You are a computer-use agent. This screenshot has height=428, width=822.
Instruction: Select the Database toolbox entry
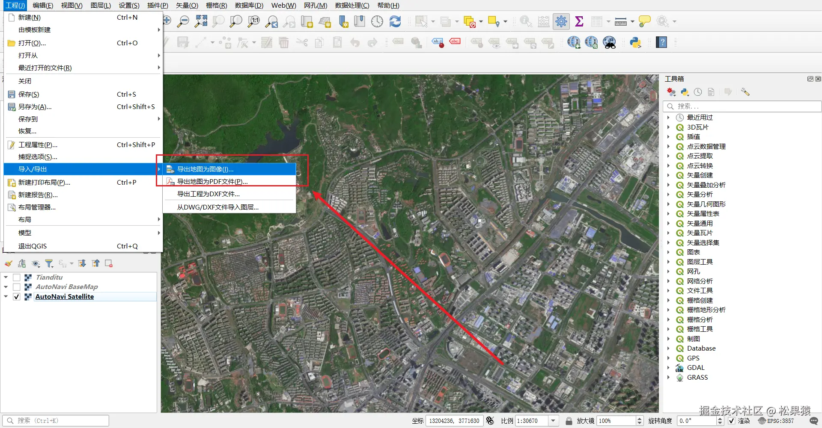click(701, 348)
